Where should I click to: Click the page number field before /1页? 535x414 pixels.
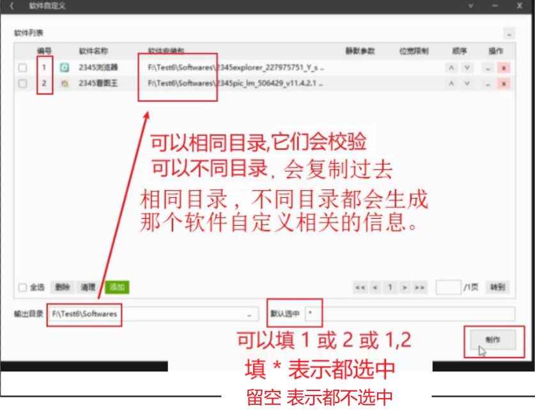click(447, 287)
